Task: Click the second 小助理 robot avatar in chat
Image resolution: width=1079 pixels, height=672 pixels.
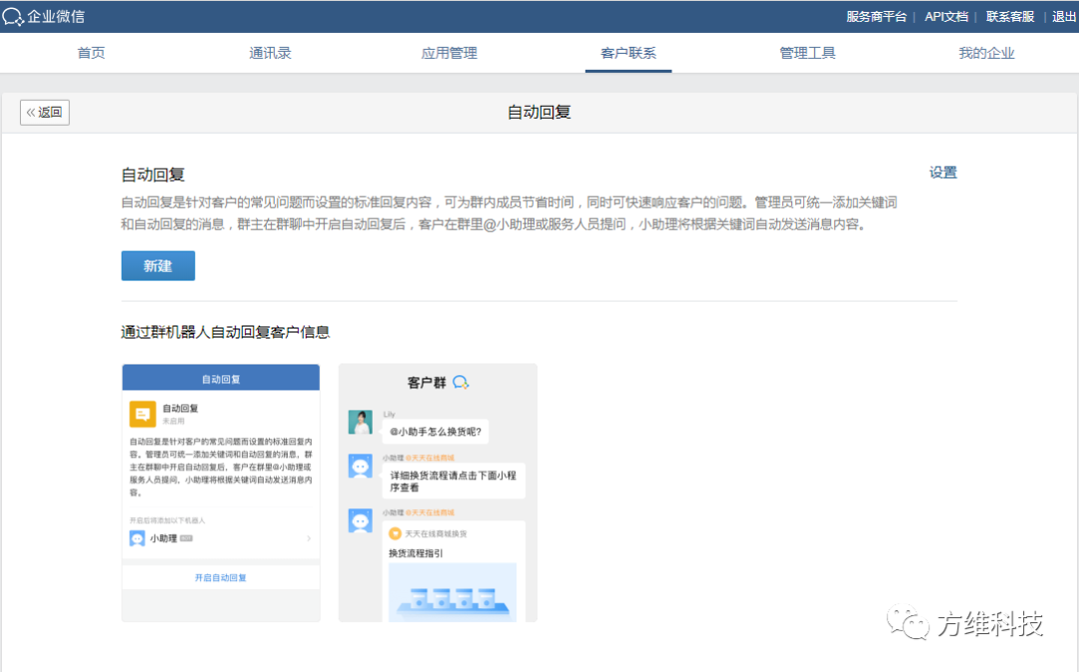Action: 360,520
